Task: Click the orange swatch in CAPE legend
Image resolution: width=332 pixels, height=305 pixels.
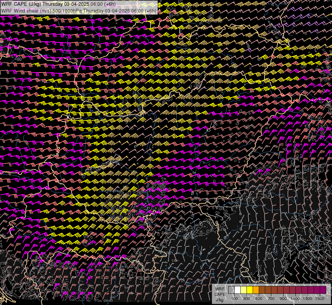Action: (256, 290)
